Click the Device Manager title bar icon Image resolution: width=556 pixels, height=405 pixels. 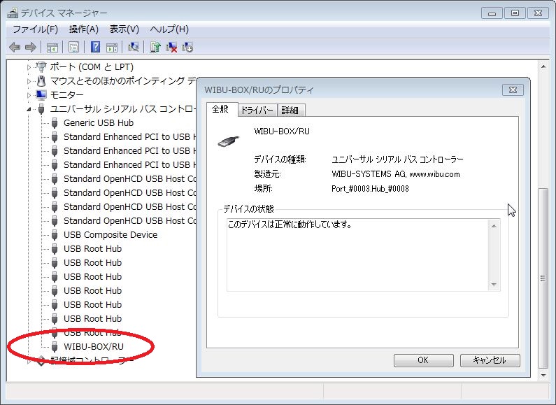pos(13,13)
